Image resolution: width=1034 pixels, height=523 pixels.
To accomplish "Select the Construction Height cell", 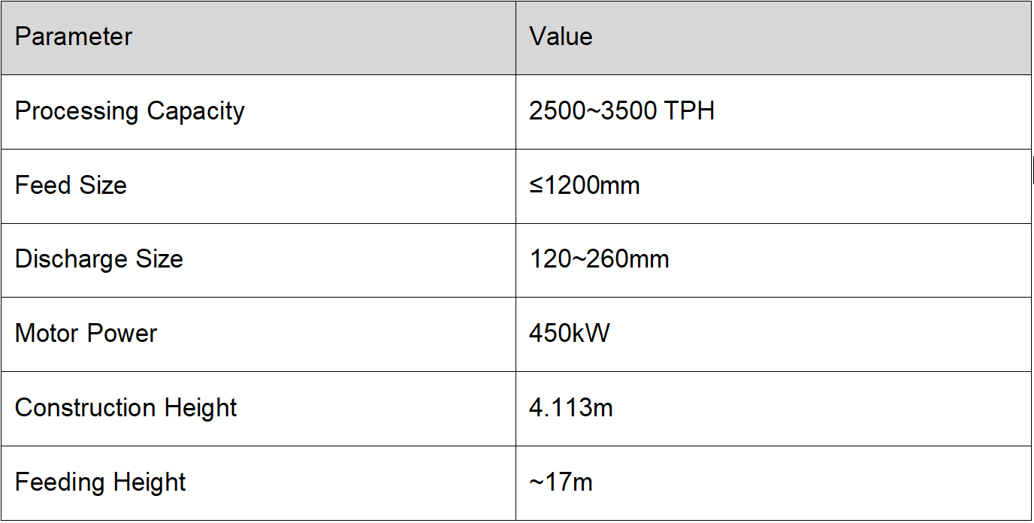I will click(258, 409).
